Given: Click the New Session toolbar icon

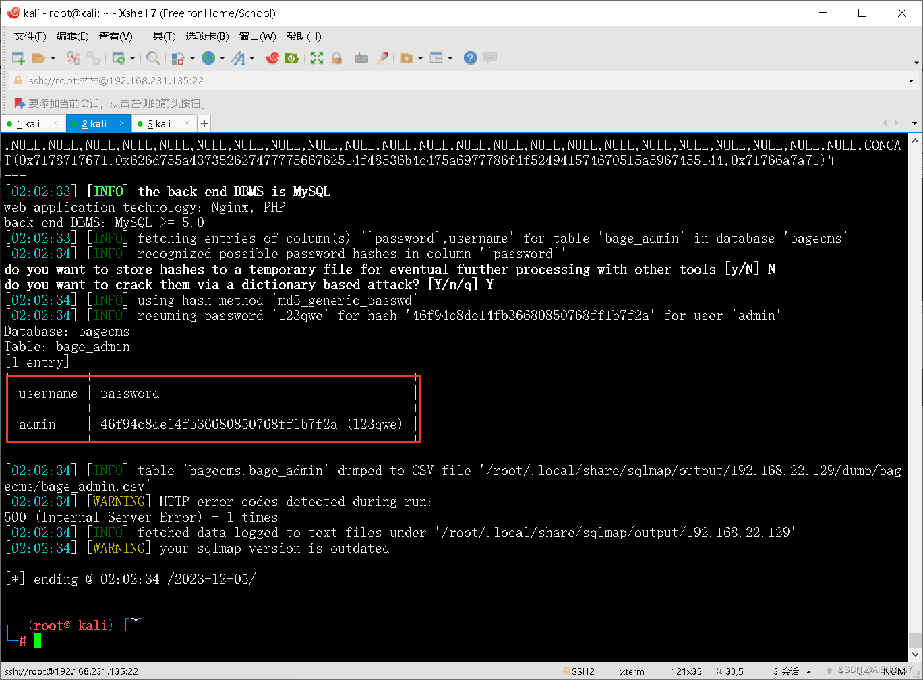Looking at the screenshot, I should click(18, 58).
